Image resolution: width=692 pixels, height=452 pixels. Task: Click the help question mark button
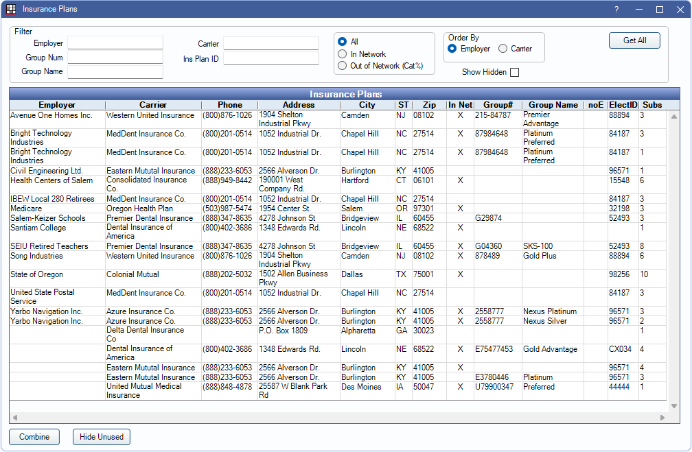[616, 10]
